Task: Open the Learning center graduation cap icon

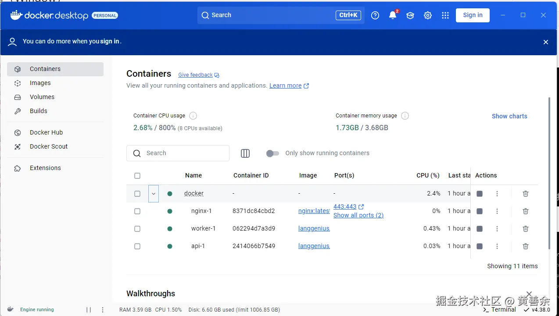Action: [x=410, y=15]
